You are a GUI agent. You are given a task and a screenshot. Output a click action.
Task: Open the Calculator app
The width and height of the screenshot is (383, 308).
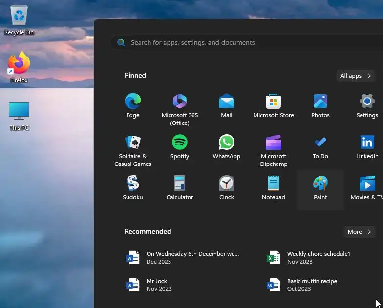180,187
